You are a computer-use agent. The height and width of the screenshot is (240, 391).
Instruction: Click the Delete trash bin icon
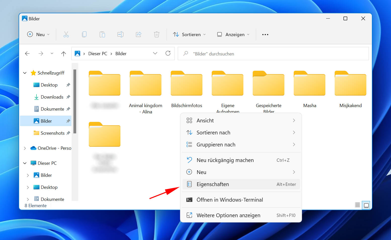pos(157,34)
